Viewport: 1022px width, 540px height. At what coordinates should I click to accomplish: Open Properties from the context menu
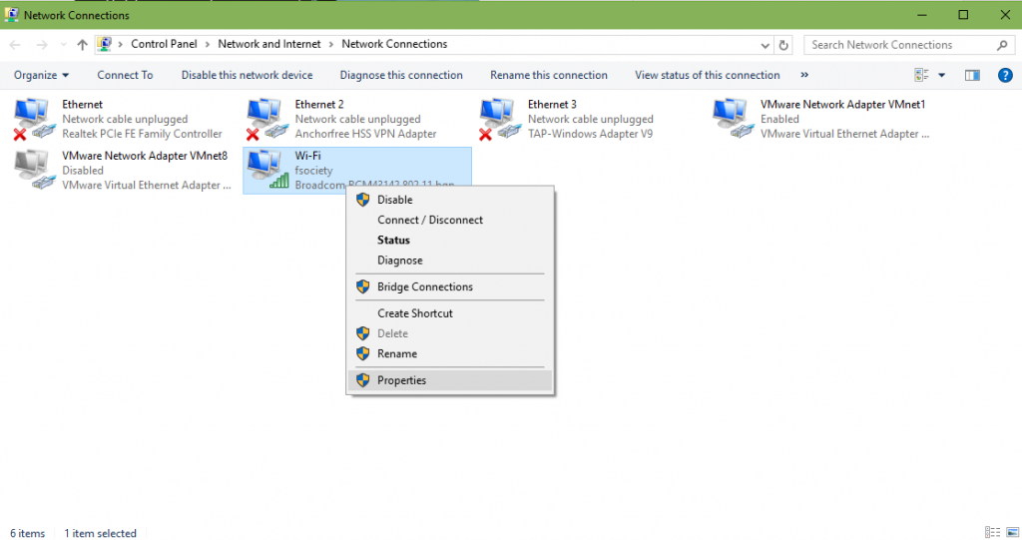(x=450, y=380)
